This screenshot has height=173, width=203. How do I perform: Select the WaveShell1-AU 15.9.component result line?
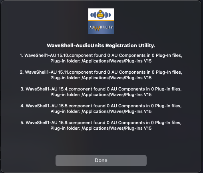tap(101, 123)
